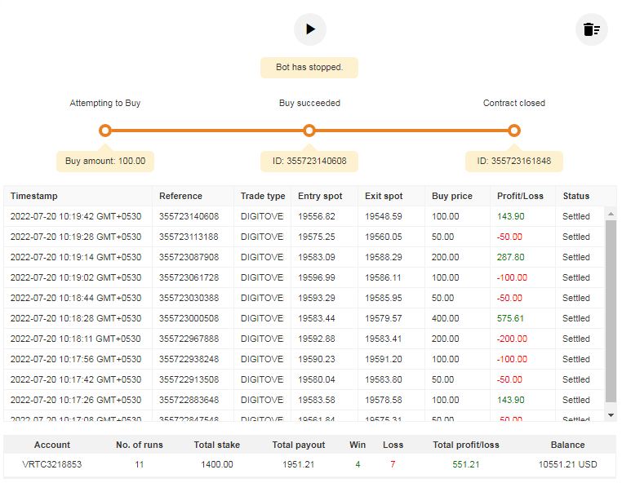Click the Profit/Loss column header
Screen dimensions: 622x483
(x=520, y=196)
